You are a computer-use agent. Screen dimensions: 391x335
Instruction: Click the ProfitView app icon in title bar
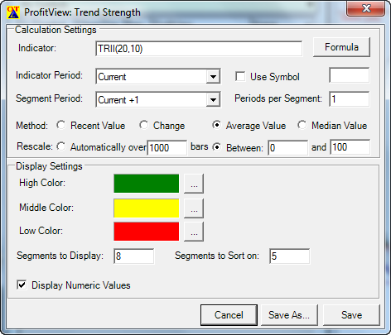[x=13, y=12]
